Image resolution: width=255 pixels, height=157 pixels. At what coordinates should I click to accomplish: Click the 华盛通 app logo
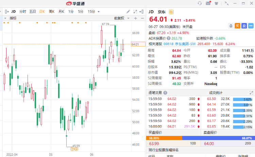(75, 3)
